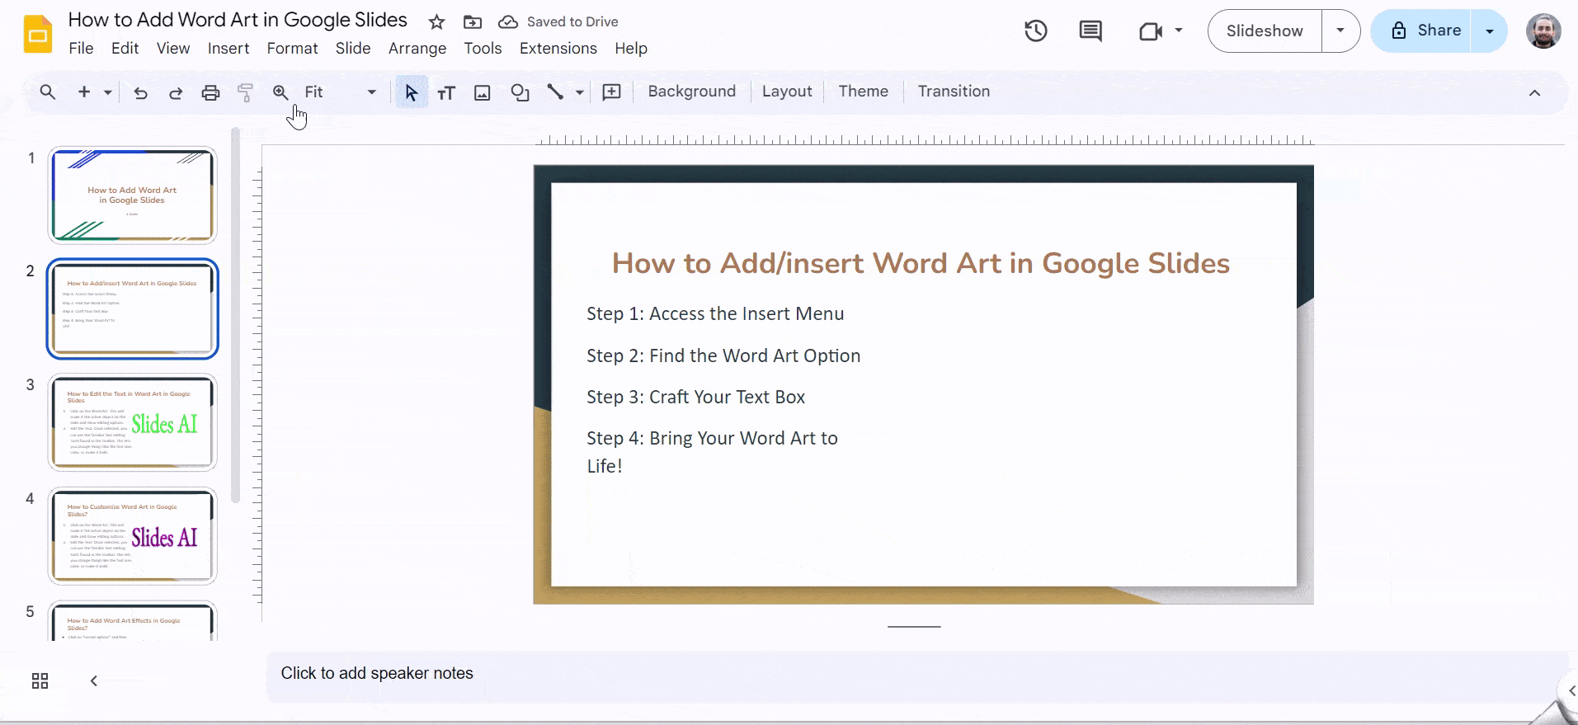This screenshot has height=725, width=1578.
Task: Open the Google account profile avatar
Action: point(1543,31)
